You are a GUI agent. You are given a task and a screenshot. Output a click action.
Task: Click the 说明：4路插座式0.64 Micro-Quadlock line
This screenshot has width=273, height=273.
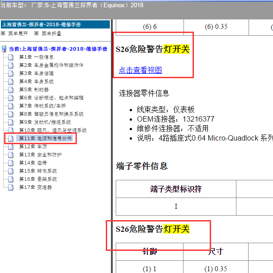click(x=205, y=138)
